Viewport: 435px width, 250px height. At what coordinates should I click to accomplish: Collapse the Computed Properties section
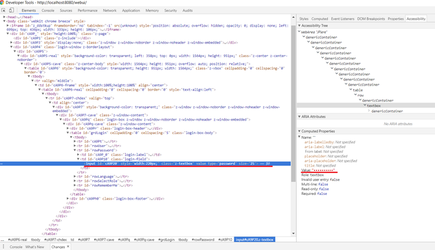pyautogui.click(x=299, y=131)
